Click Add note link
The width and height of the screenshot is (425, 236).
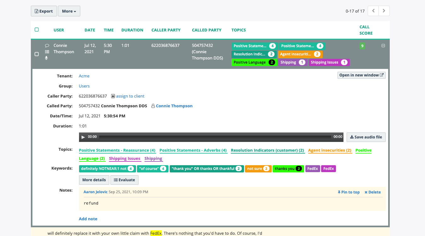(x=88, y=219)
